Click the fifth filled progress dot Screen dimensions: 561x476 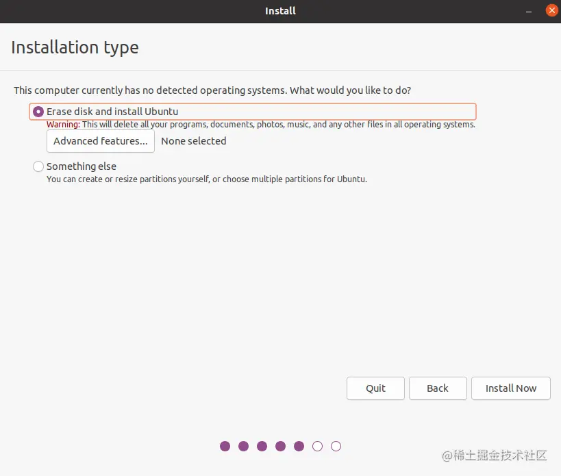pos(299,447)
